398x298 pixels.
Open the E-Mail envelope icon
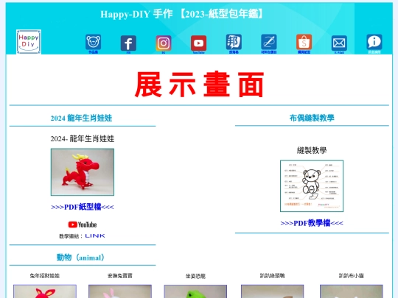(339, 43)
